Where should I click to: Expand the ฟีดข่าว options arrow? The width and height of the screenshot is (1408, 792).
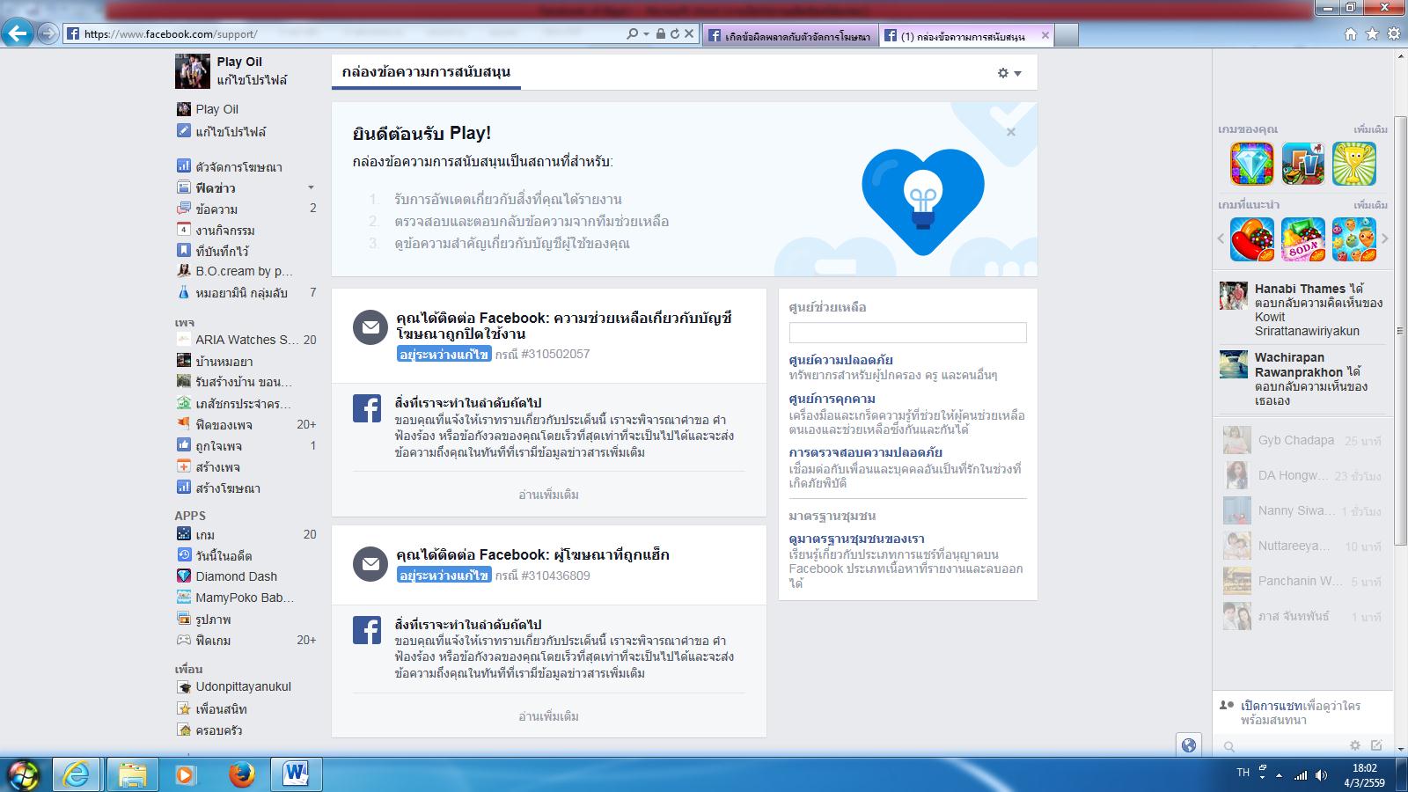[311, 187]
